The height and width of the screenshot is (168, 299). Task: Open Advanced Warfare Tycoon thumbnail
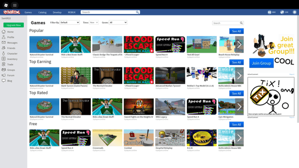pos(170,75)
